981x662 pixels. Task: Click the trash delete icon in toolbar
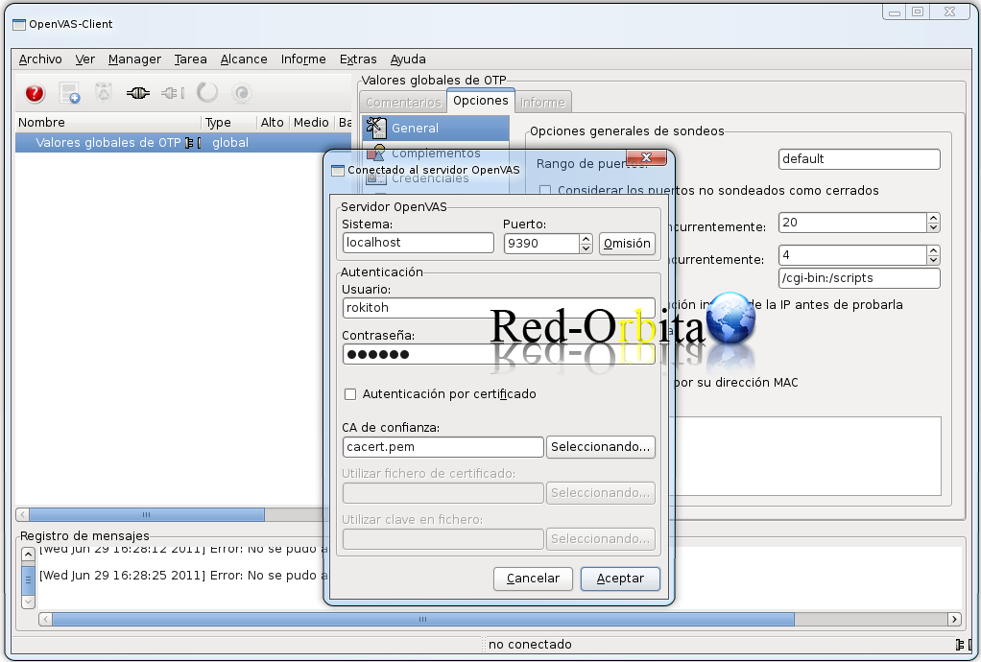coord(104,93)
